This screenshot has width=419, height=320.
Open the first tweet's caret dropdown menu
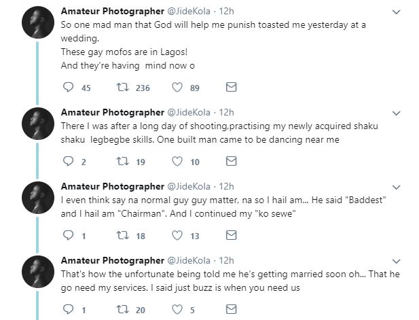pos(397,12)
